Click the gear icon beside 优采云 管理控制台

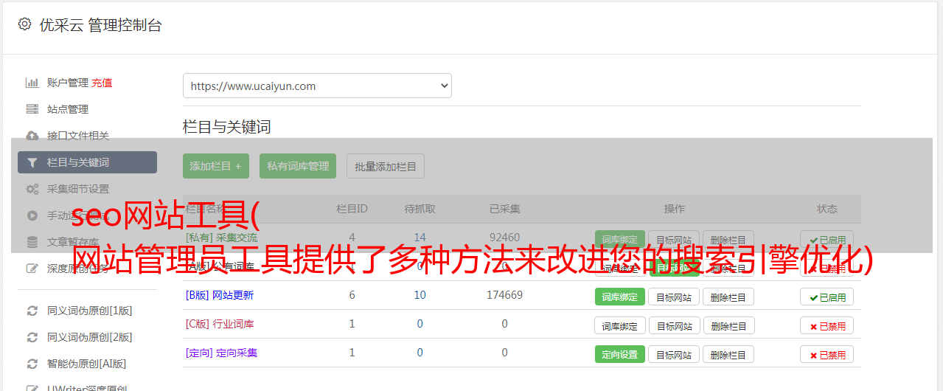click(x=24, y=24)
